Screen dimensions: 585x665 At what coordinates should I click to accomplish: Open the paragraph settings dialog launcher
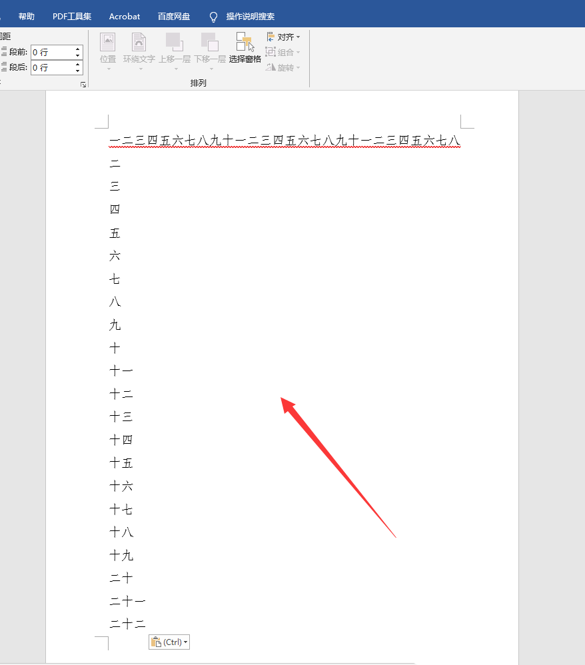tap(83, 85)
